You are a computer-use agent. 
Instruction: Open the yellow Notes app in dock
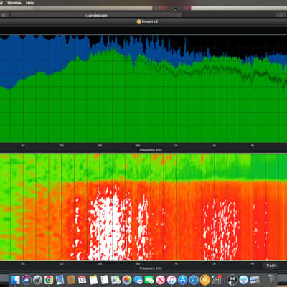pyautogui.click(x=93, y=279)
